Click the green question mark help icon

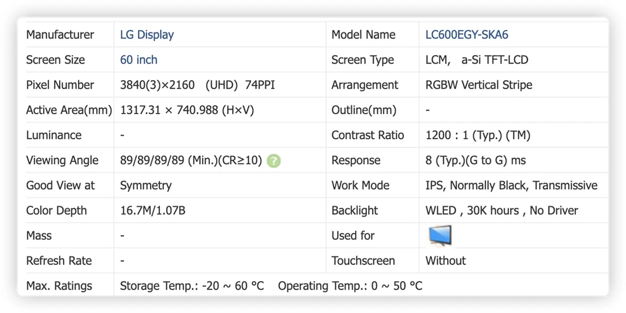[x=274, y=161]
